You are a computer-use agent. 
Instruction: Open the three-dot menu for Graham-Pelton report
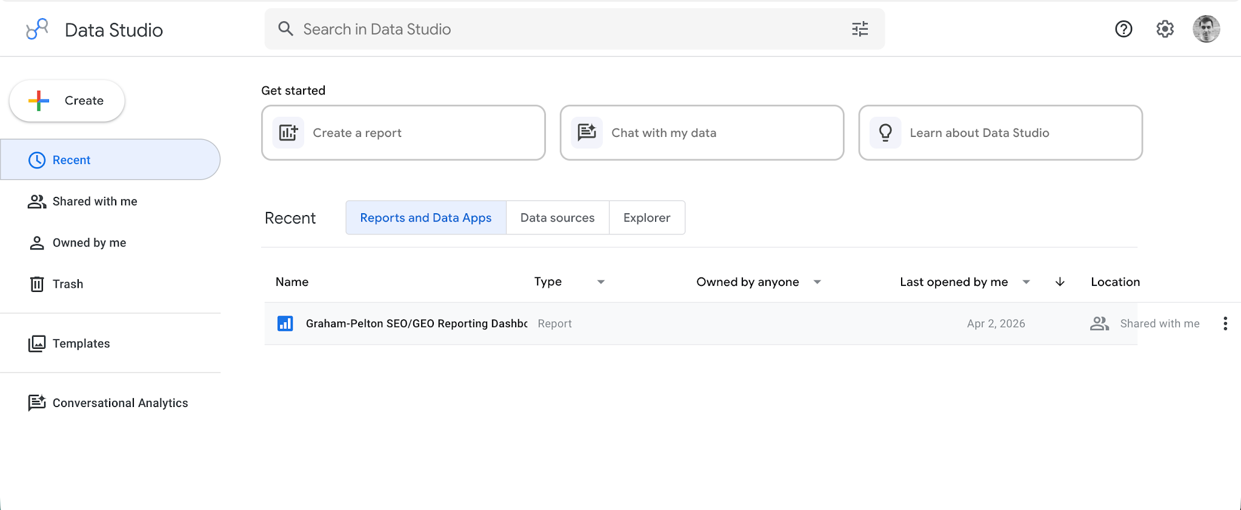click(x=1225, y=323)
